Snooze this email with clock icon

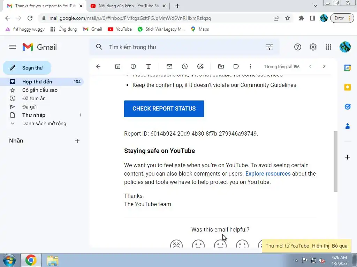tap(185, 66)
